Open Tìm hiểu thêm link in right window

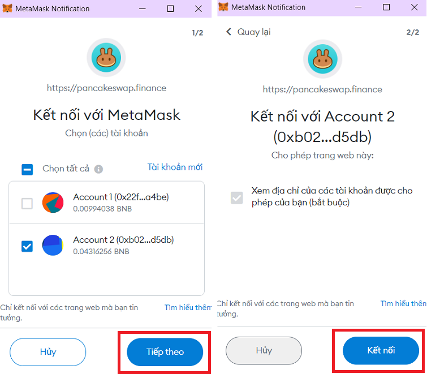pyautogui.click(x=403, y=304)
